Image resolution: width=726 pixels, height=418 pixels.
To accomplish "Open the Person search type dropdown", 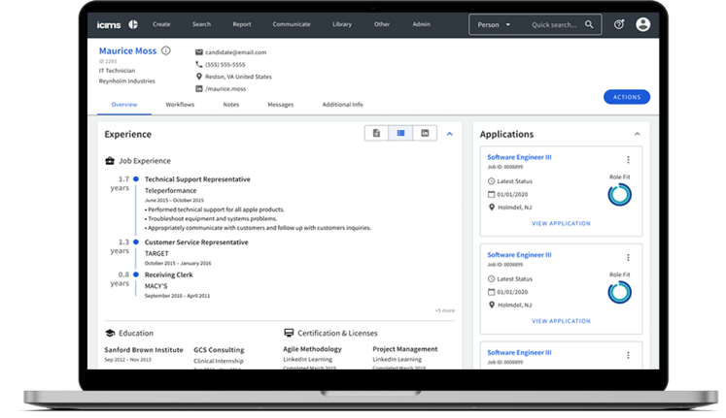I will tap(494, 23).
